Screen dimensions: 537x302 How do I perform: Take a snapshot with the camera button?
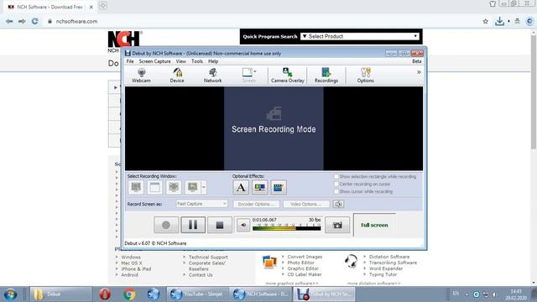[337, 225]
